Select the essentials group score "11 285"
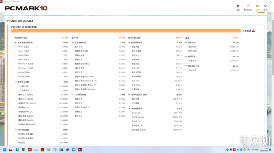274x153 pixels. [x=65, y=38]
